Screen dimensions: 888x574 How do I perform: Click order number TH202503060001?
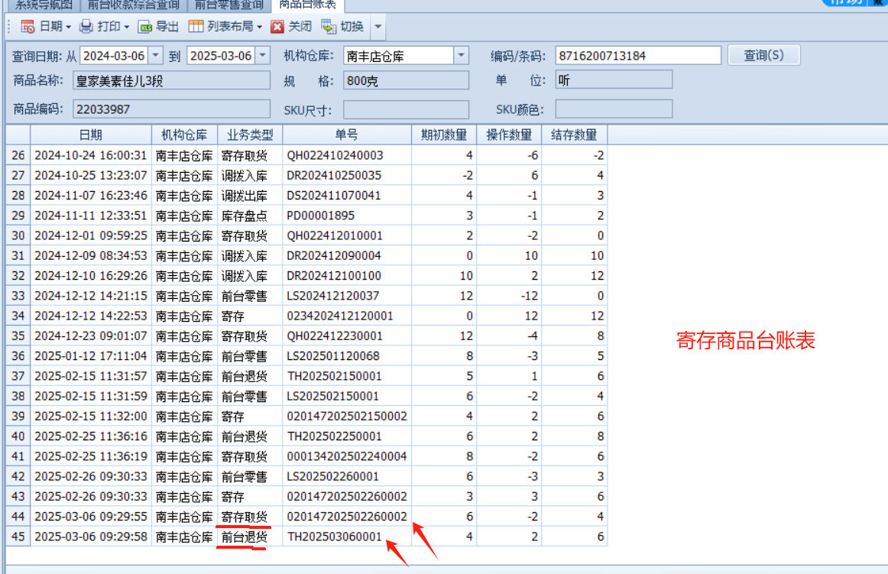click(x=335, y=537)
